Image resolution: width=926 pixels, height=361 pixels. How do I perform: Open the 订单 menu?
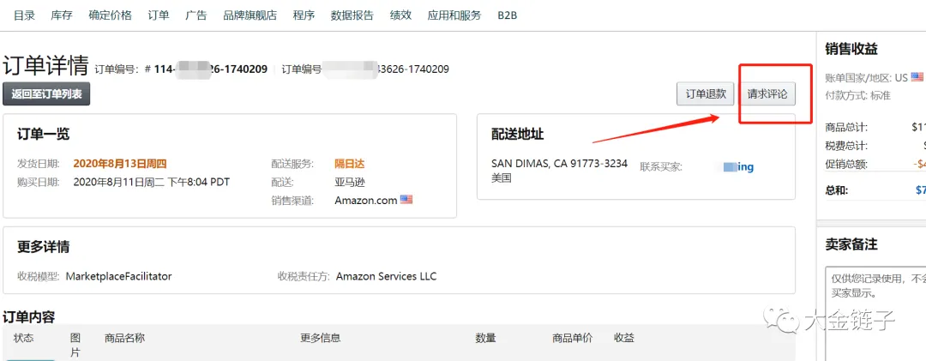(159, 15)
